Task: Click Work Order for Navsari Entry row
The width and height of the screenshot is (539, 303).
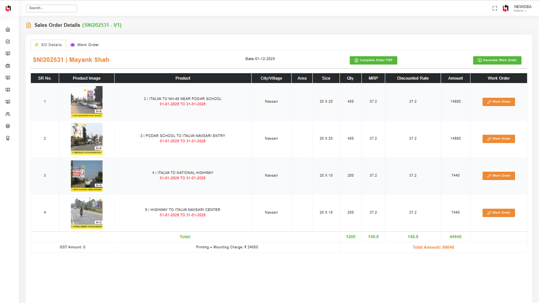Action: [498, 139]
